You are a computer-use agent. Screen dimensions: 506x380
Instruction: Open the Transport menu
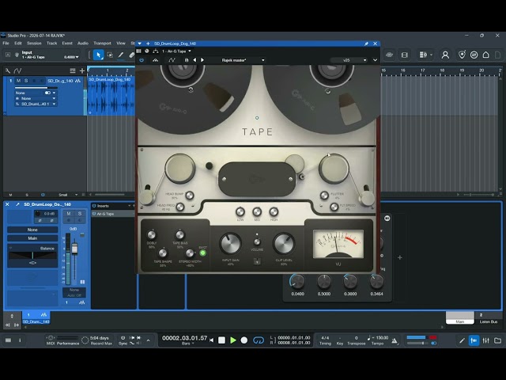tap(102, 44)
